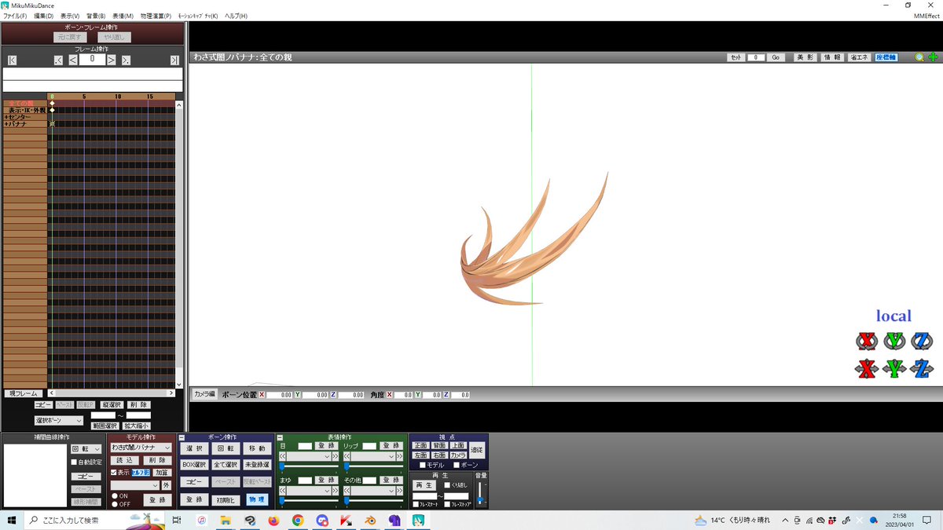Go to next keyframe (>.) button
Viewport: 943px width, 530px height.
(126, 60)
